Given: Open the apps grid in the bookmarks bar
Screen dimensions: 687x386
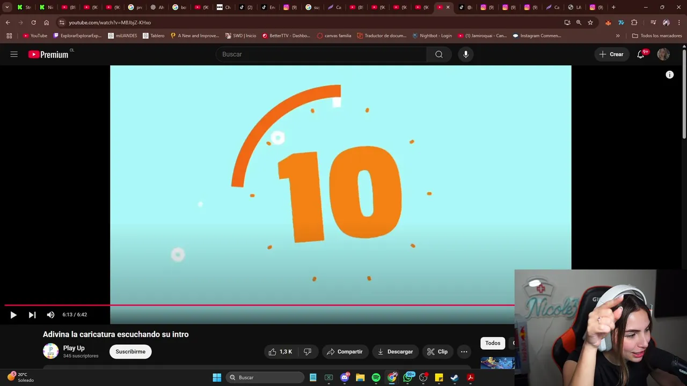Looking at the screenshot, I should click(x=9, y=36).
